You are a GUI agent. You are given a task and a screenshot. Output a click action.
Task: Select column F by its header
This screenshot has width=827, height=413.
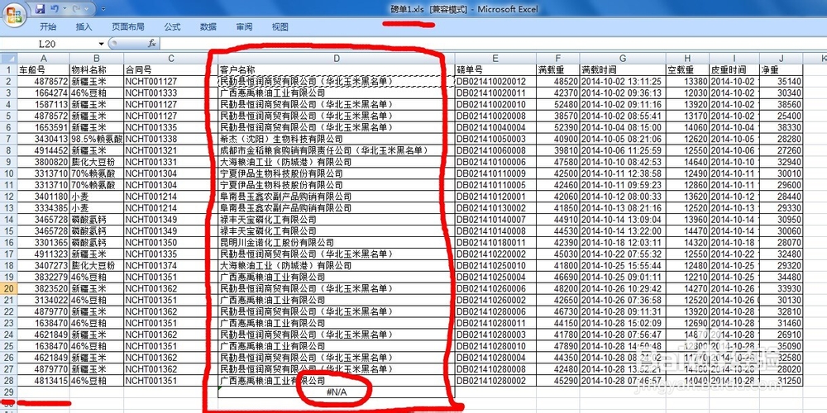[x=558, y=59]
